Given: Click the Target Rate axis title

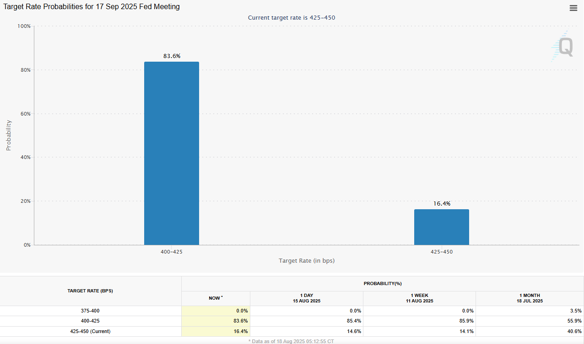Looking at the screenshot, I should (306, 260).
